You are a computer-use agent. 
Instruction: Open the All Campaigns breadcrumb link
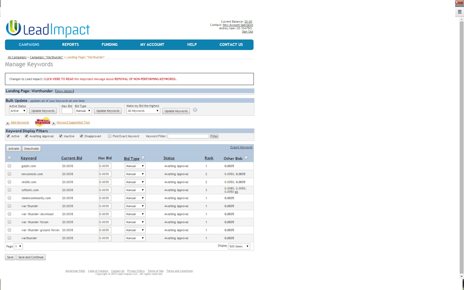17,57
